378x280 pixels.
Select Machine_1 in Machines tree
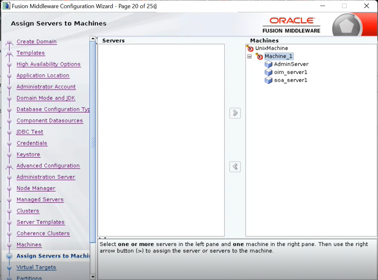click(278, 56)
